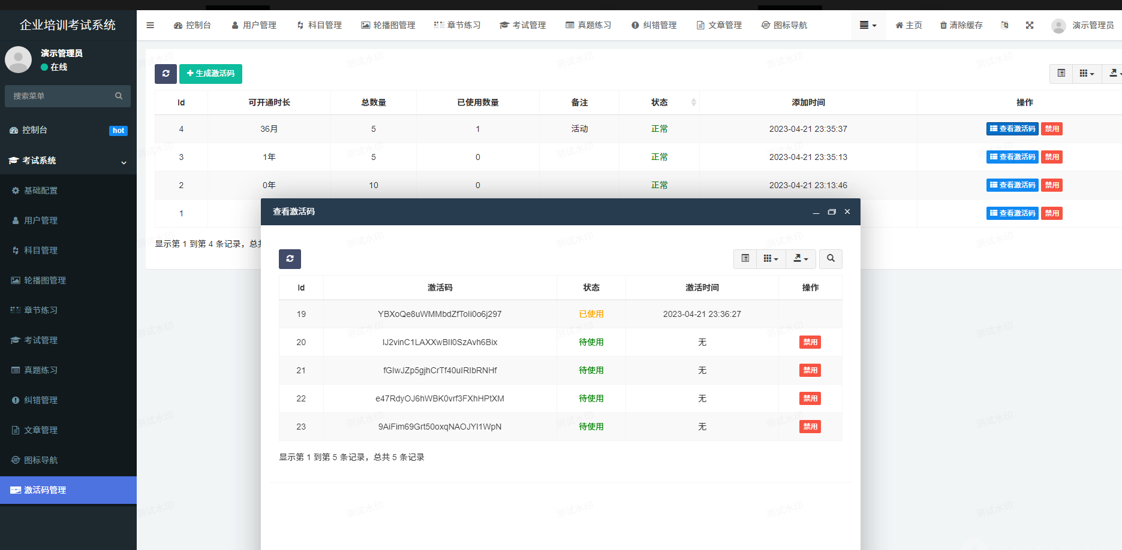
Task: Click 查看激活码 for the row with Id 3
Action: [1012, 157]
